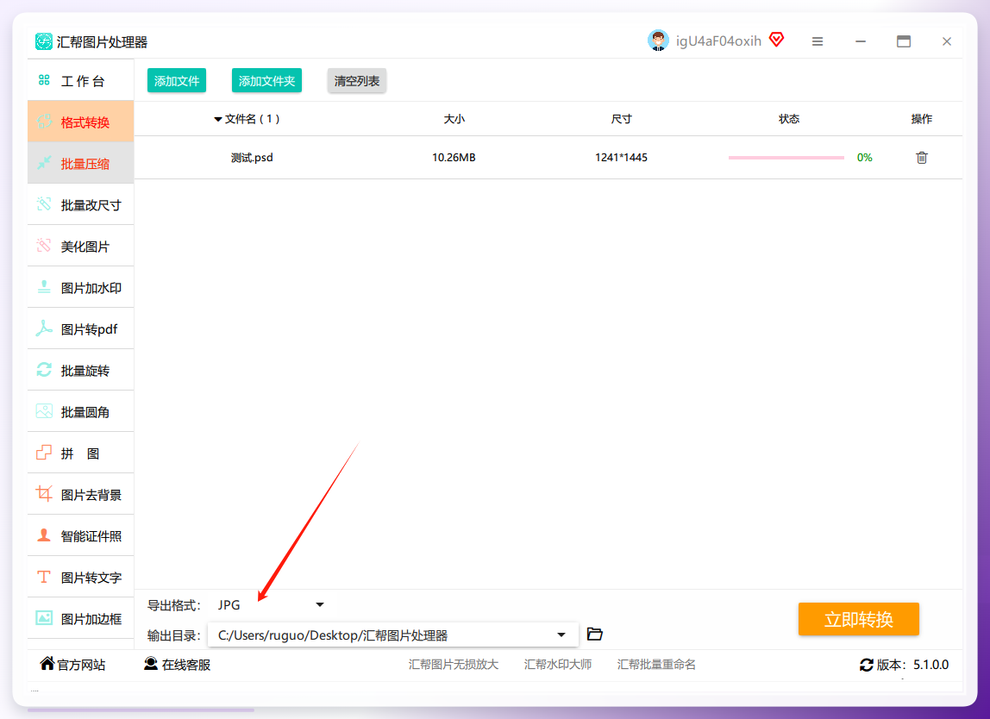Click the 图片转文字 T icon

click(x=44, y=577)
